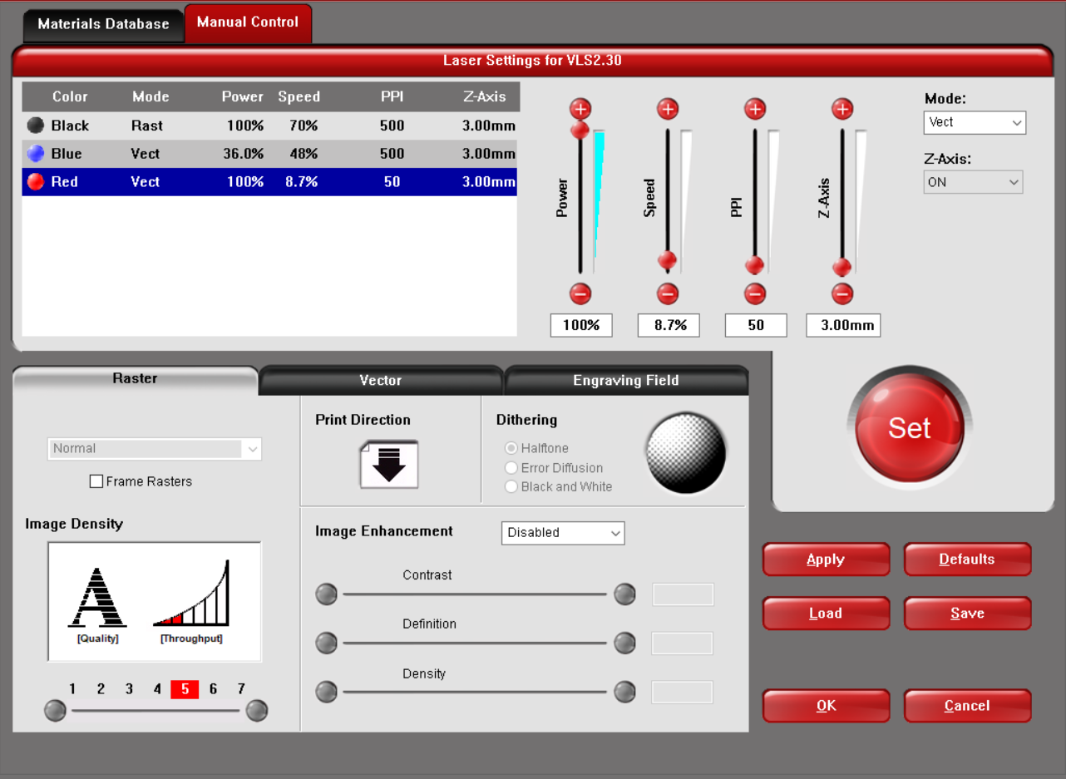Open the Mode dropdown showing Vect
Screen dimensions: 1066x779
coord(975,122)
